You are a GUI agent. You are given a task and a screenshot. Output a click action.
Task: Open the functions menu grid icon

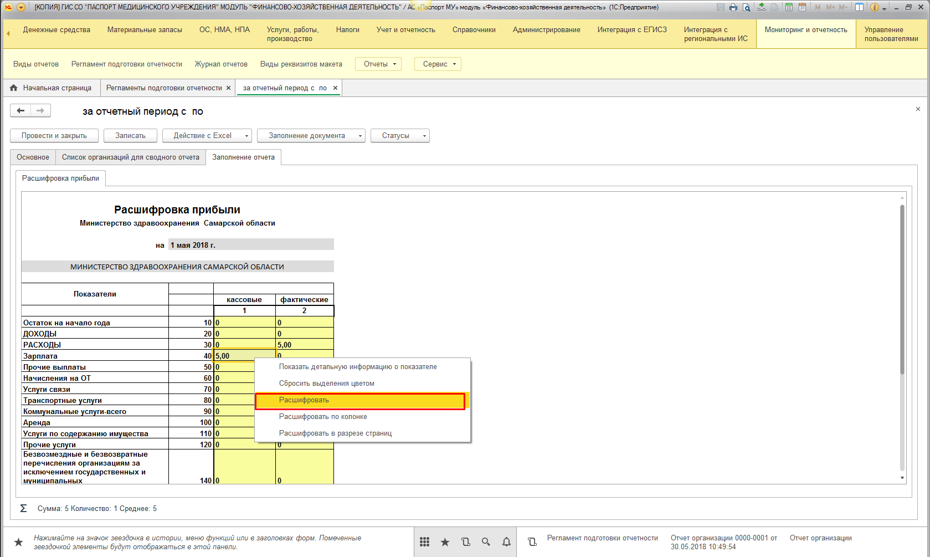[x=424, y=542]
